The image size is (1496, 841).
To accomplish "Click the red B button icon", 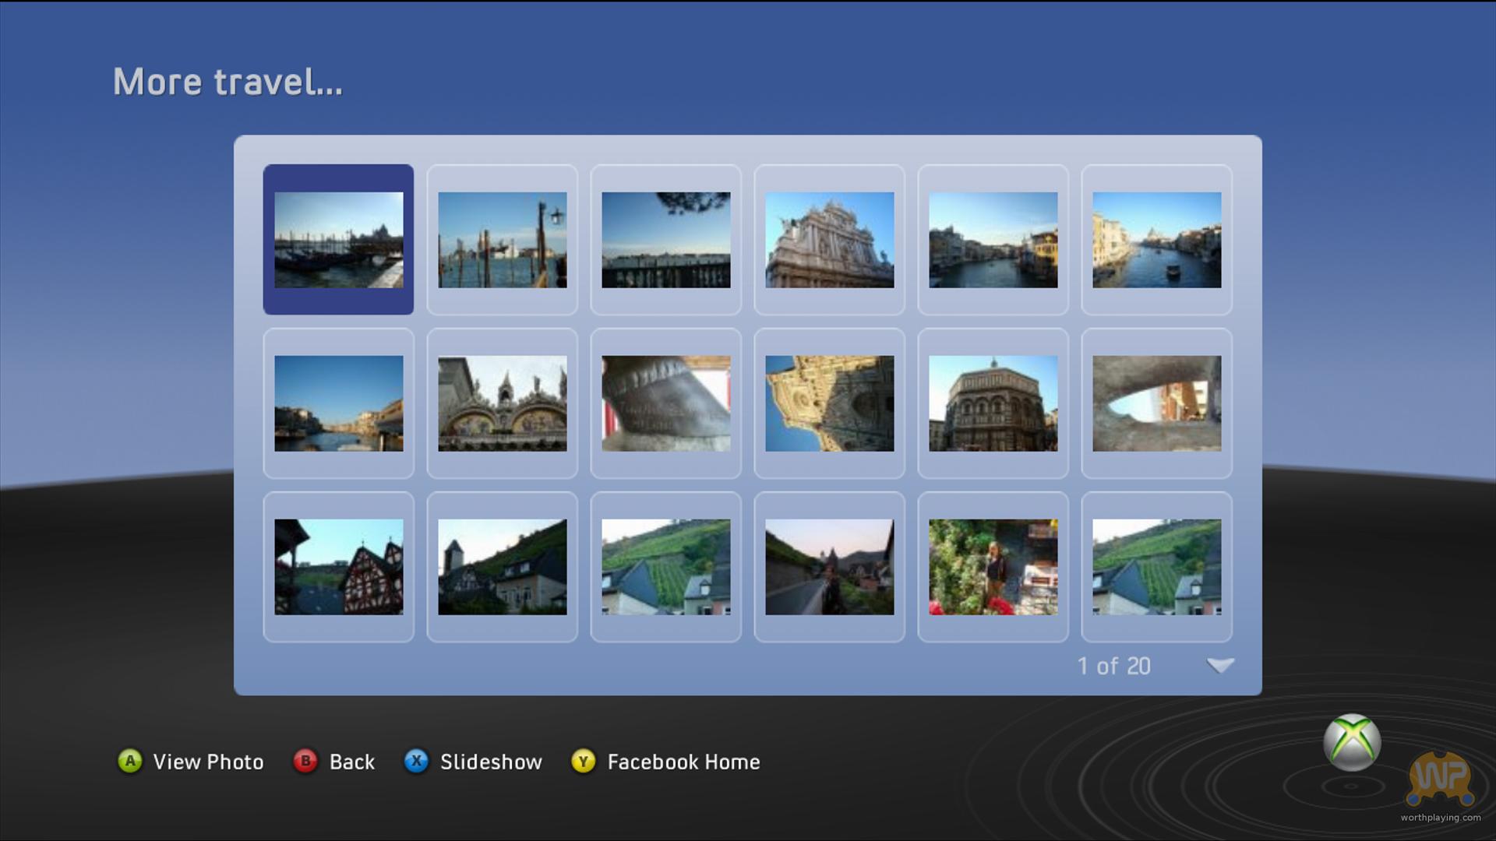I will click(x=305, y=761).
